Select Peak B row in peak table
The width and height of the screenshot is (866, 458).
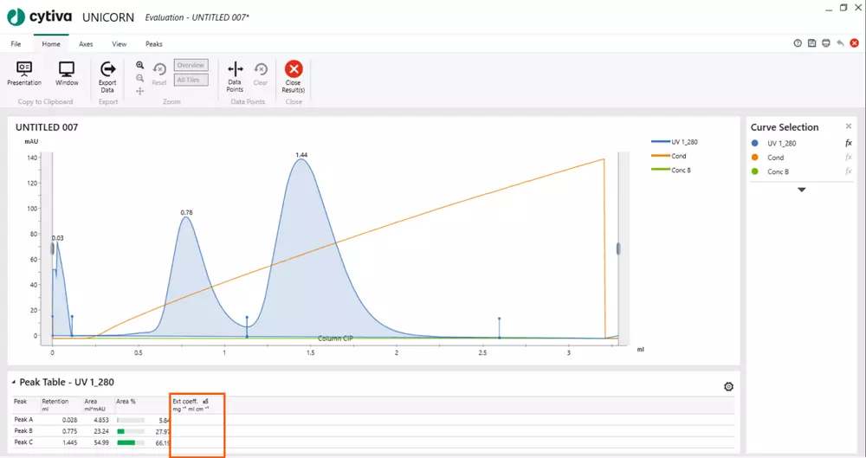[x=373, y=431]
